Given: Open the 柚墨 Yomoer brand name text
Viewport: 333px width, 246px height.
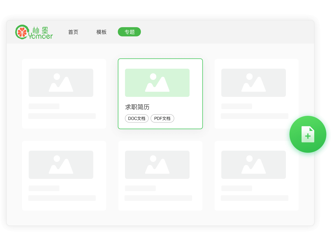Looking at the screenshot, I should (x=41, y=33).
